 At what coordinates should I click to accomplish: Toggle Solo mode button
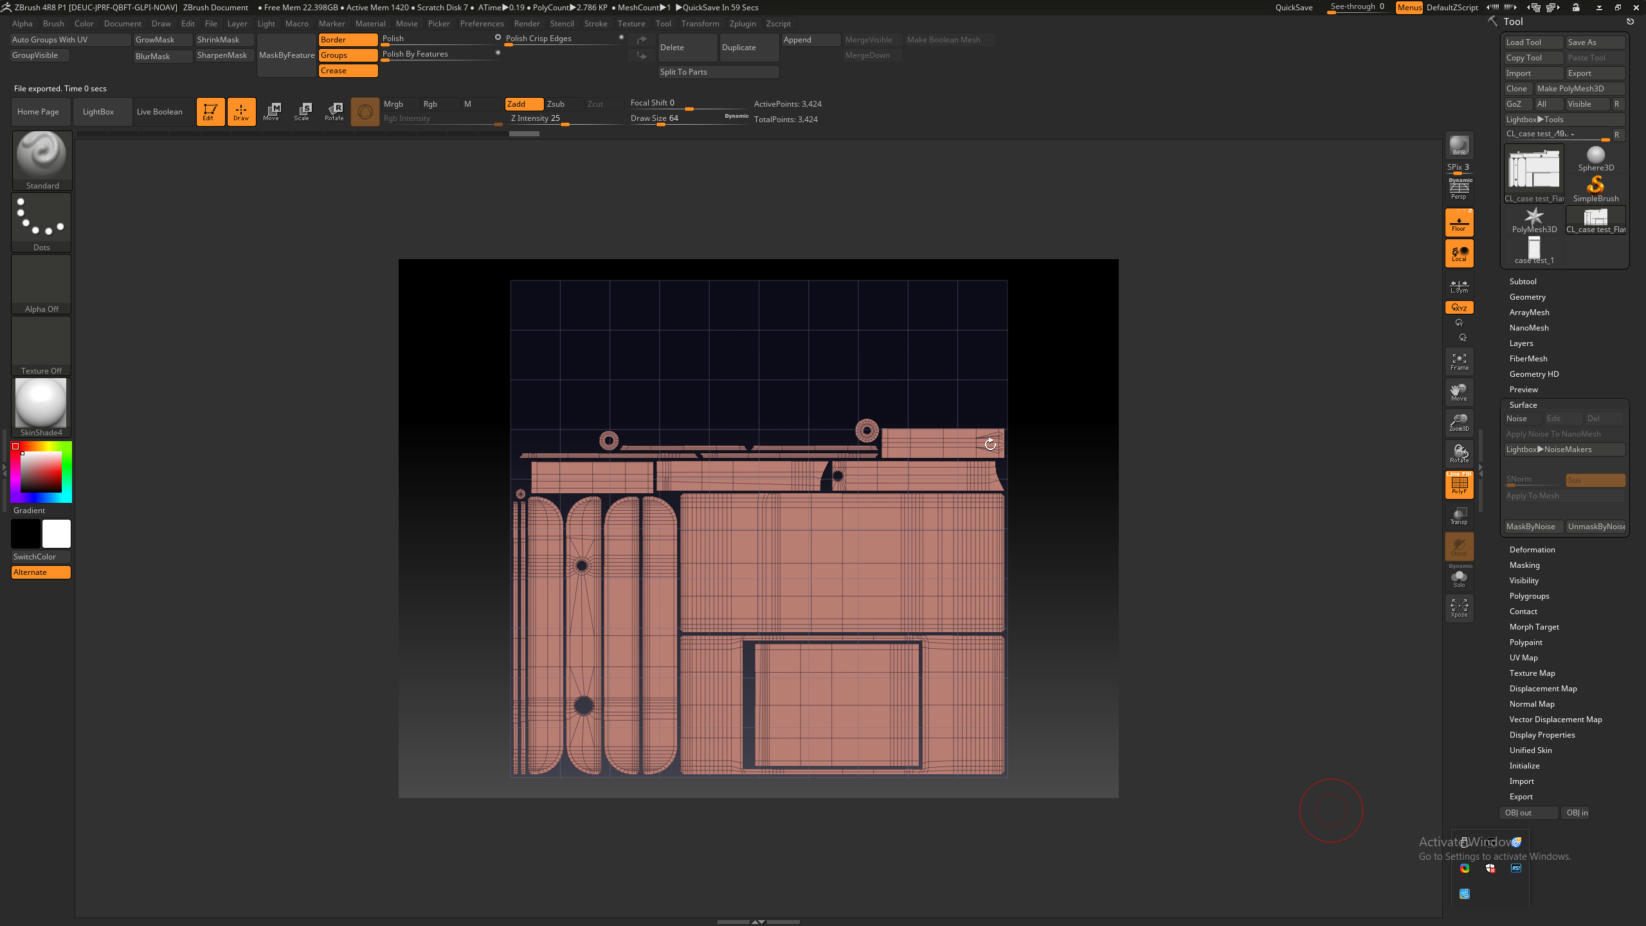pos(1459,577)
